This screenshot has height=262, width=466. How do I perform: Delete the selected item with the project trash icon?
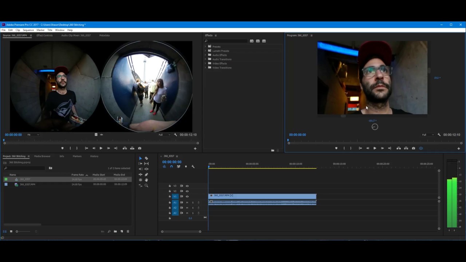[x=128, y=231]
